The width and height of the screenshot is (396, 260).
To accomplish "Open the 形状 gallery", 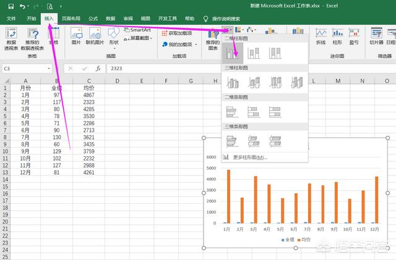I will pyautogui.click(x=114, y=38).
